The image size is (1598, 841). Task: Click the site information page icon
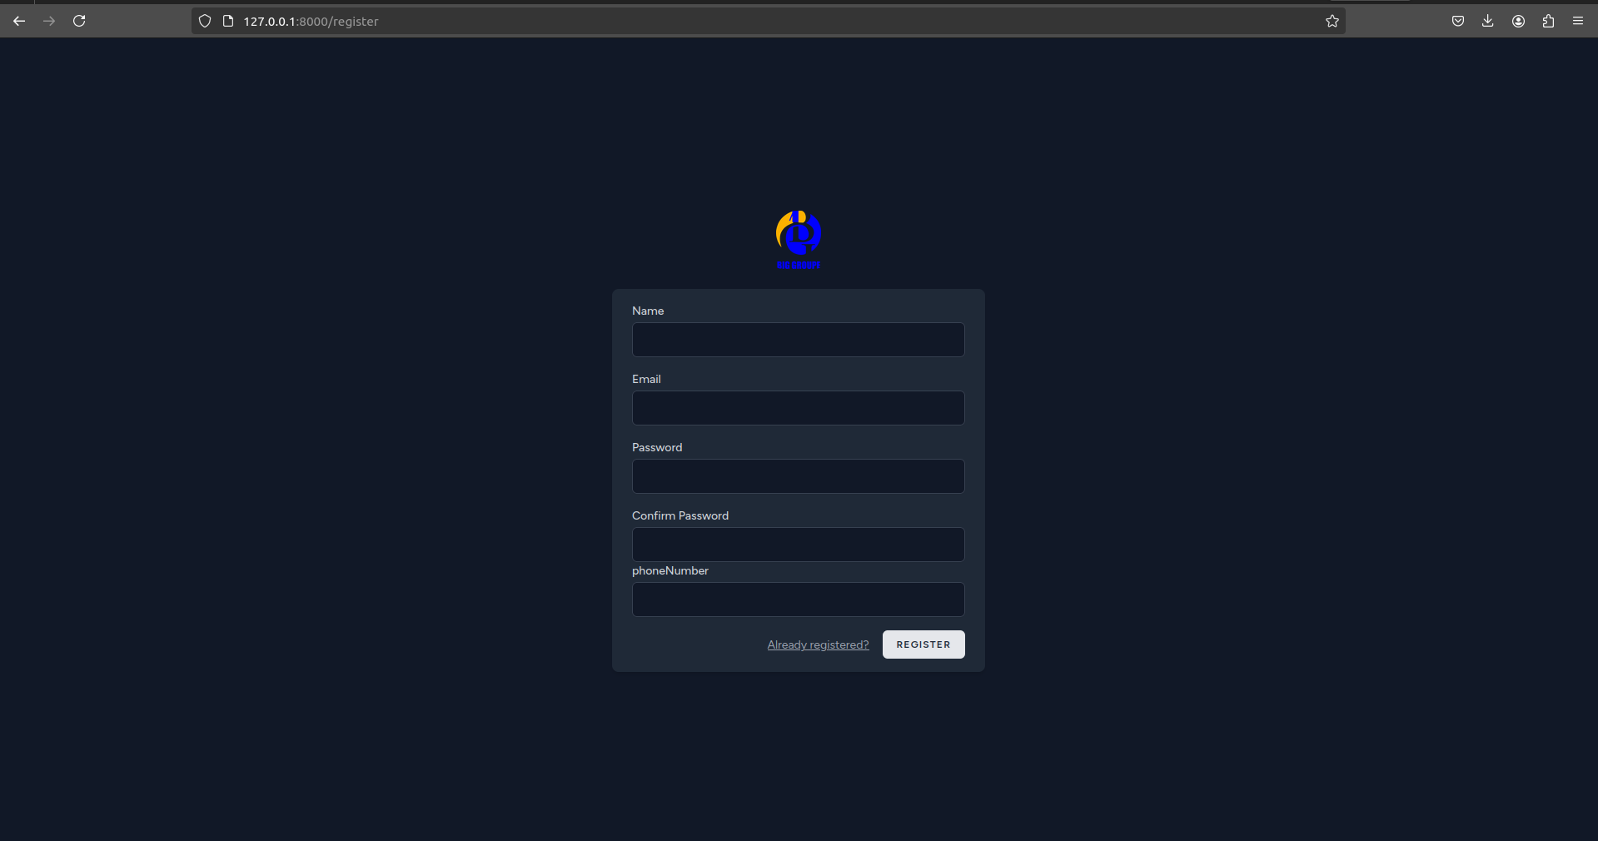(227, 21)
